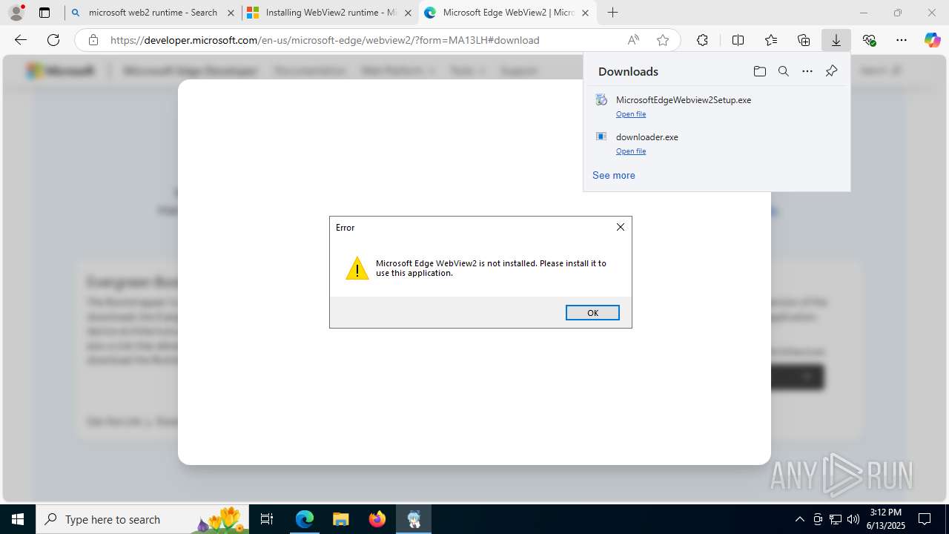Image resolution: width=949 pixels, height=534 pixels.
Task: Open Collections icon
Action: point(804,40)
